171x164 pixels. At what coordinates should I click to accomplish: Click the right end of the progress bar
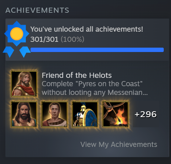coord(162,50)
